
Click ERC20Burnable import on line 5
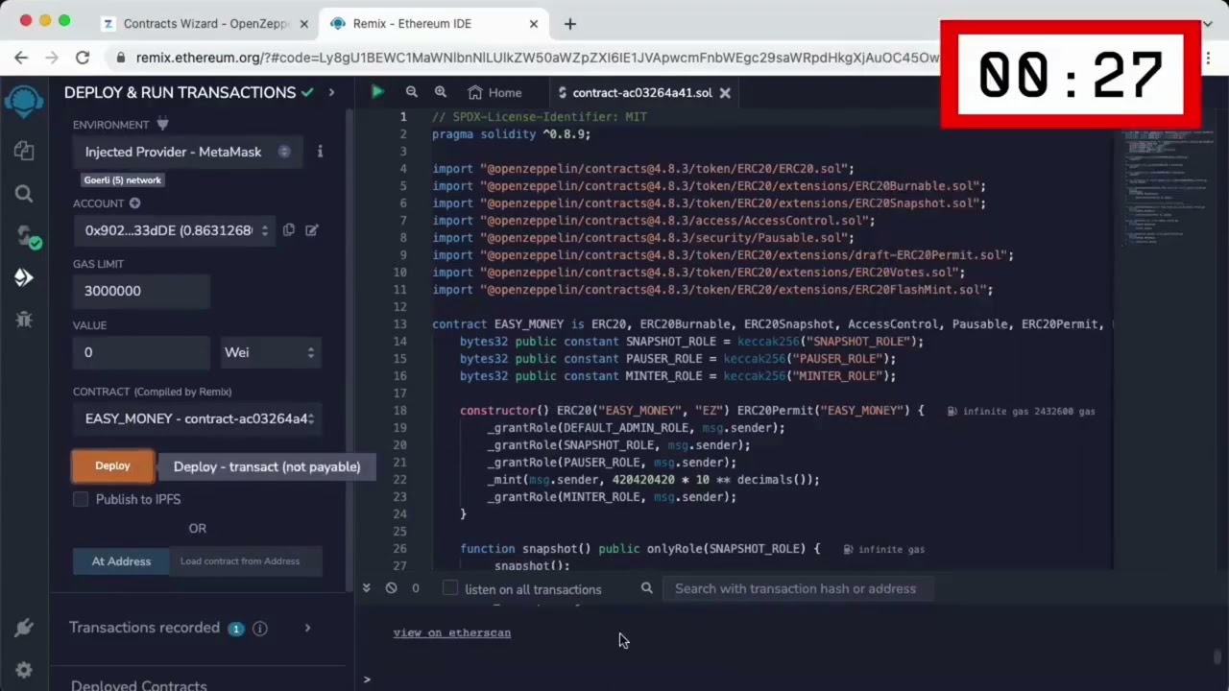pos(709,186)
